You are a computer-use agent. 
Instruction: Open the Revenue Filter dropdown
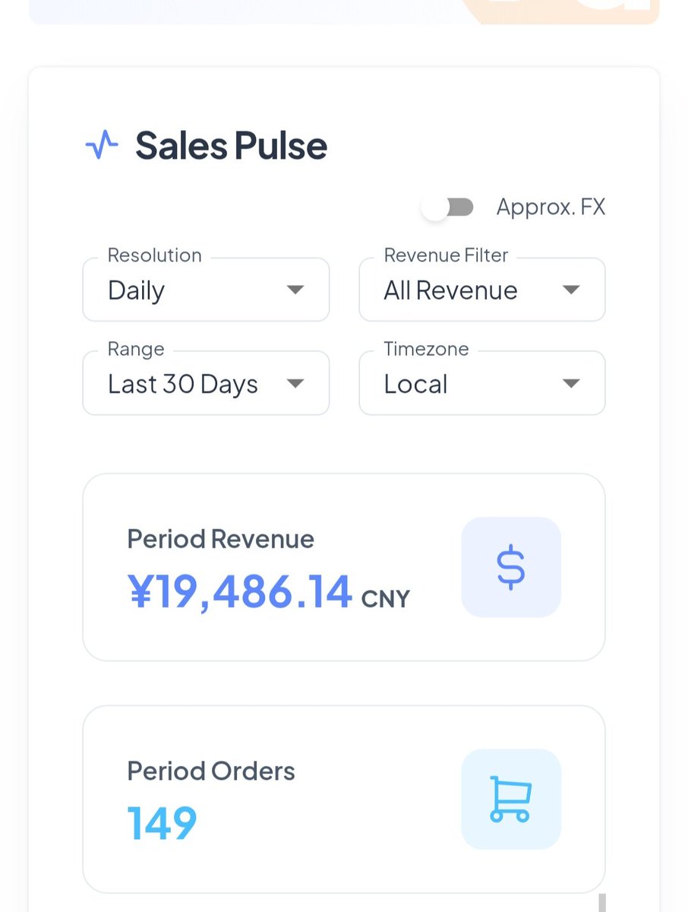[x=482, y=290]
